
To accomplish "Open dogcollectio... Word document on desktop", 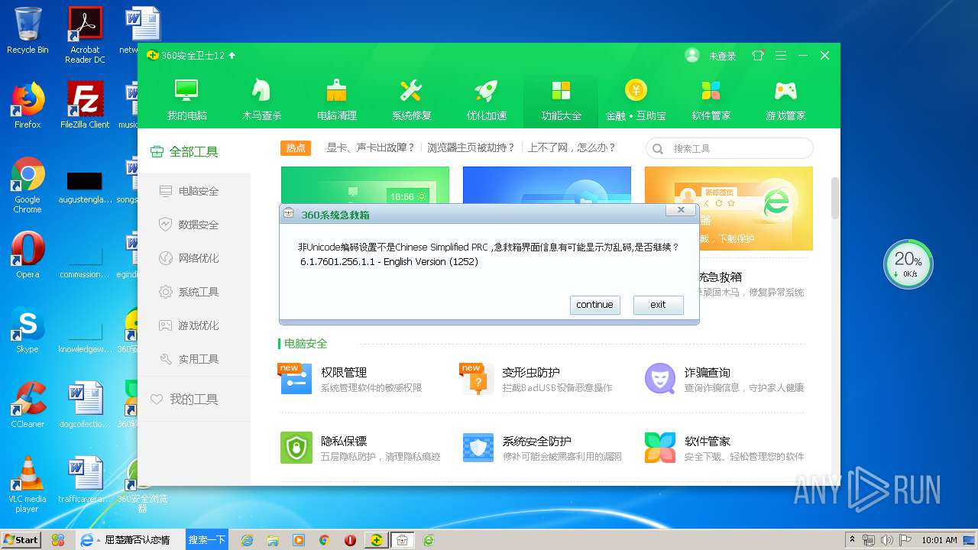I will [85, 405].
